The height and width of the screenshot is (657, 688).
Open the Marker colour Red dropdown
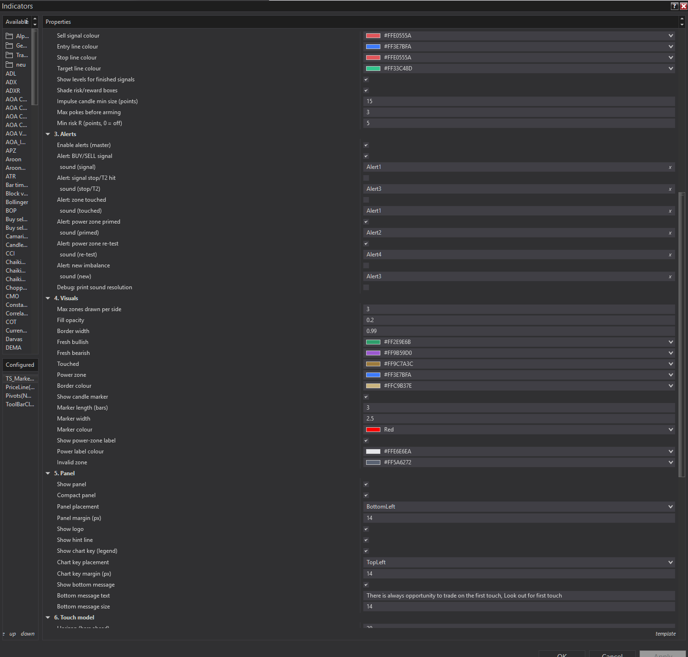[519, 430]
